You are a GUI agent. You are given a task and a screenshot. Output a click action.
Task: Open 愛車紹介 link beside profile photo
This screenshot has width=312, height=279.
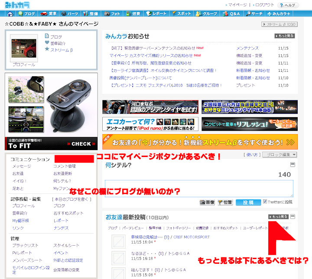point(58,43)
